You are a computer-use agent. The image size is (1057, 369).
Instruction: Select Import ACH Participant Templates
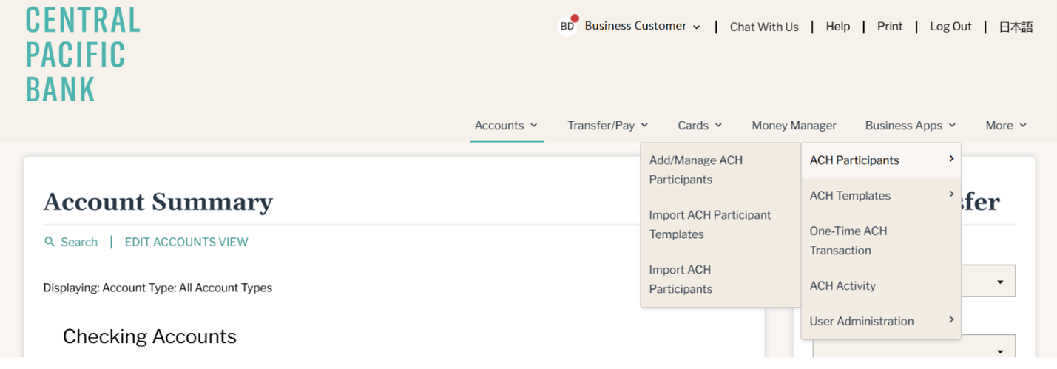[720, 225]
